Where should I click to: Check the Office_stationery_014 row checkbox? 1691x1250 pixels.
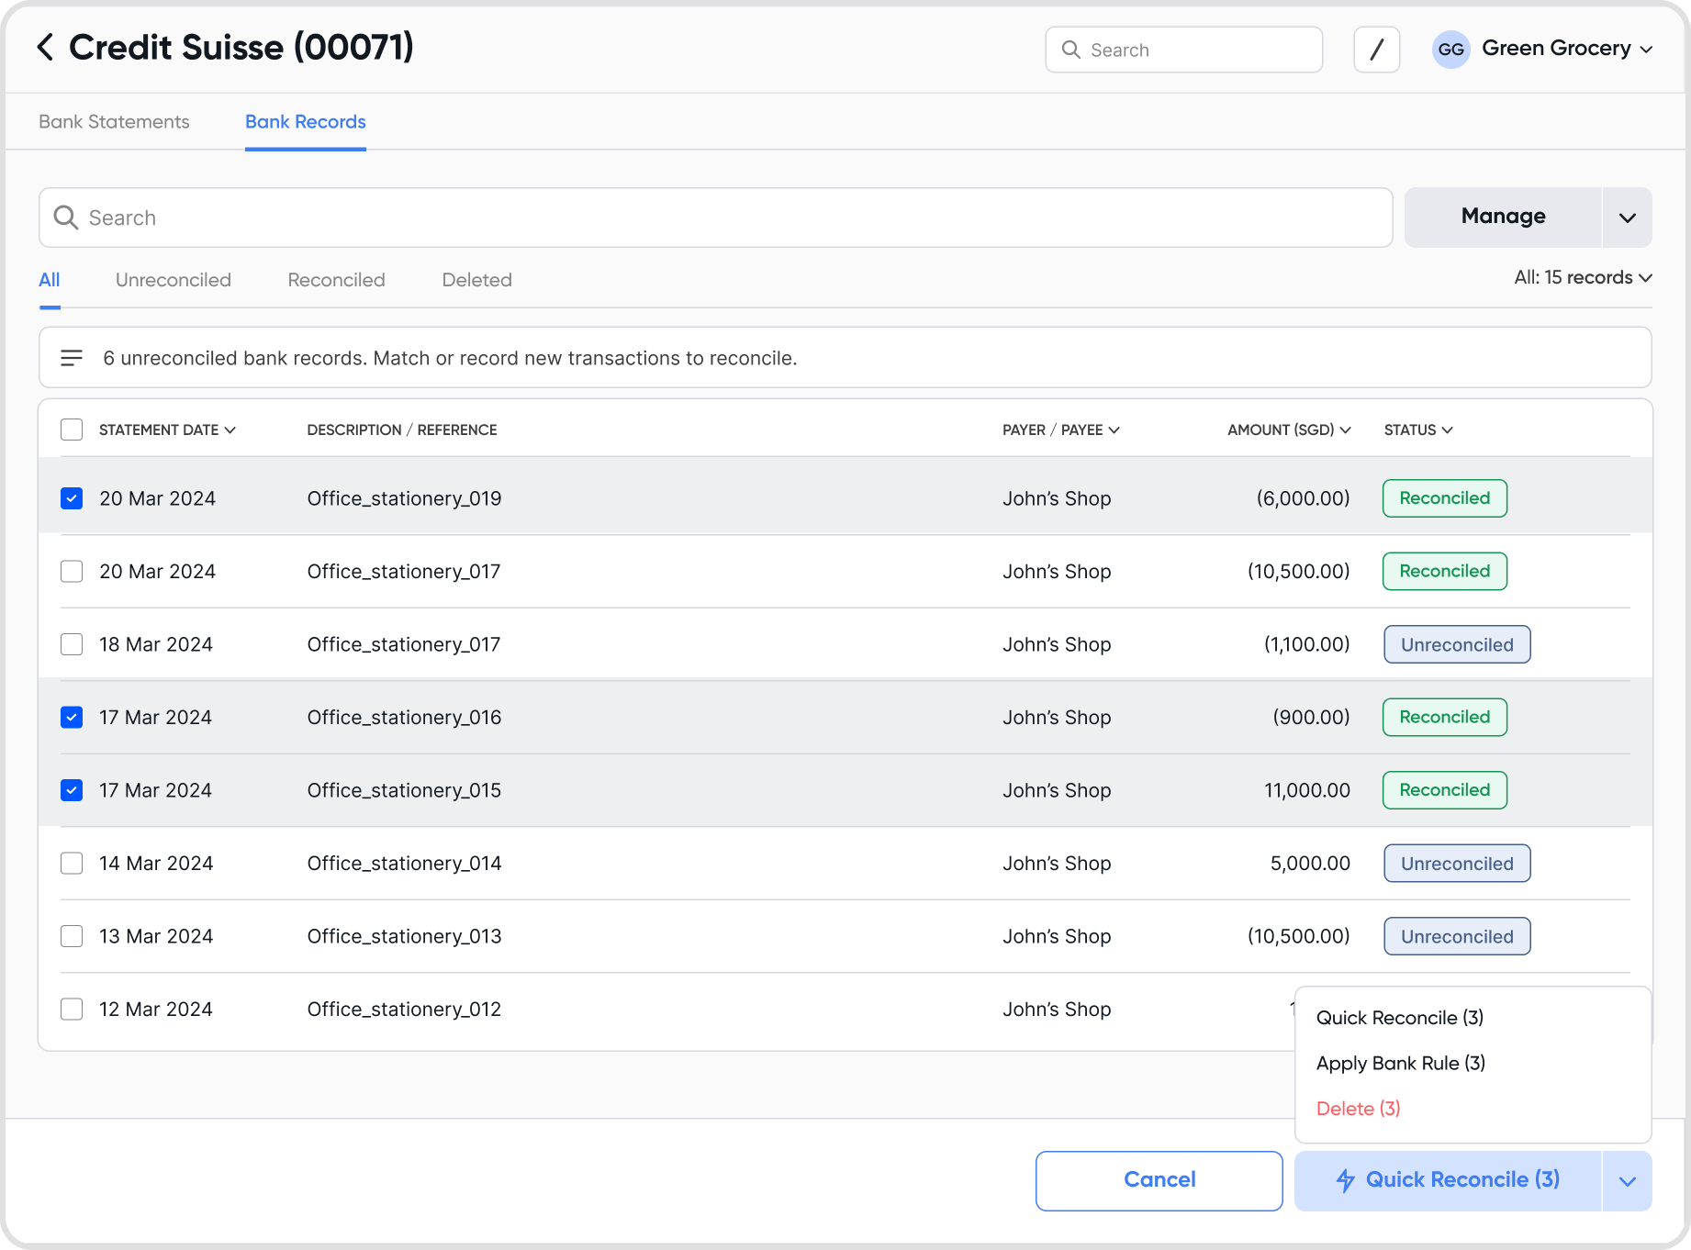pyautogui.click(x=72, y=864)
